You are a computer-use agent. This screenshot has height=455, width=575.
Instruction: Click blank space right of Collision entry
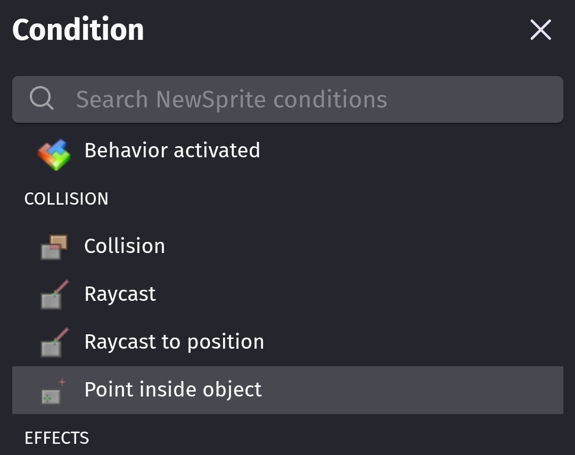373,246
